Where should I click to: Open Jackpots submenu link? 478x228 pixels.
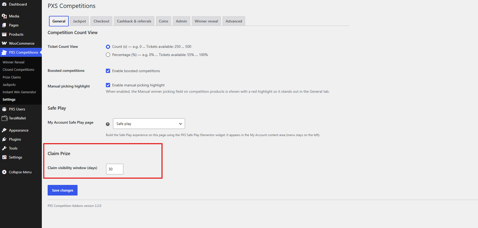[9, 85]
